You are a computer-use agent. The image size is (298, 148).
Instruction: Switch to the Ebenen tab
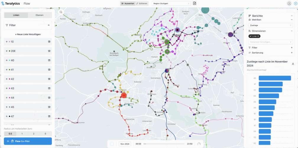[40, 15]
